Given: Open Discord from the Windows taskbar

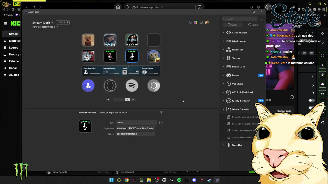Looking at the screenshot, I should (x=194, y=180).
